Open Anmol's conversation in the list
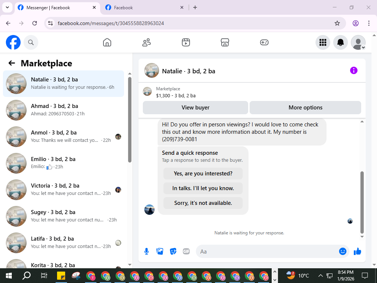 point(63,136)
